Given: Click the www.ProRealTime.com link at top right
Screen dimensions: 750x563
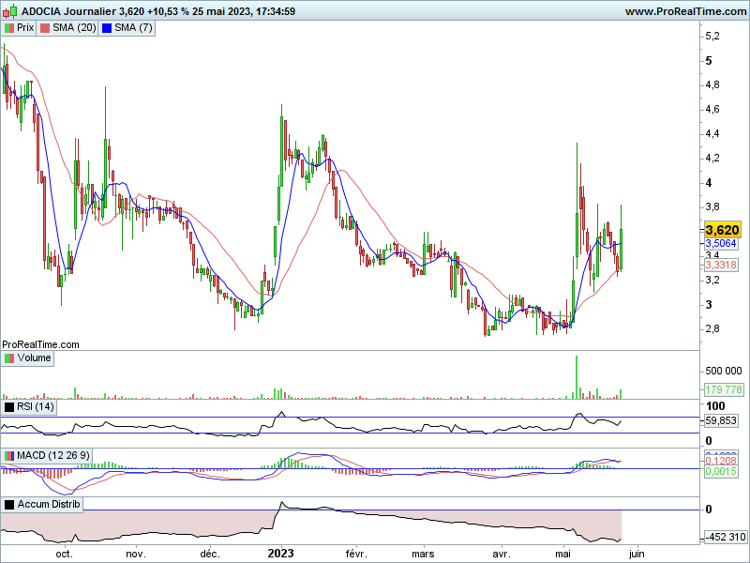Looking at the screenshot, I should click(x=685, y=11).
